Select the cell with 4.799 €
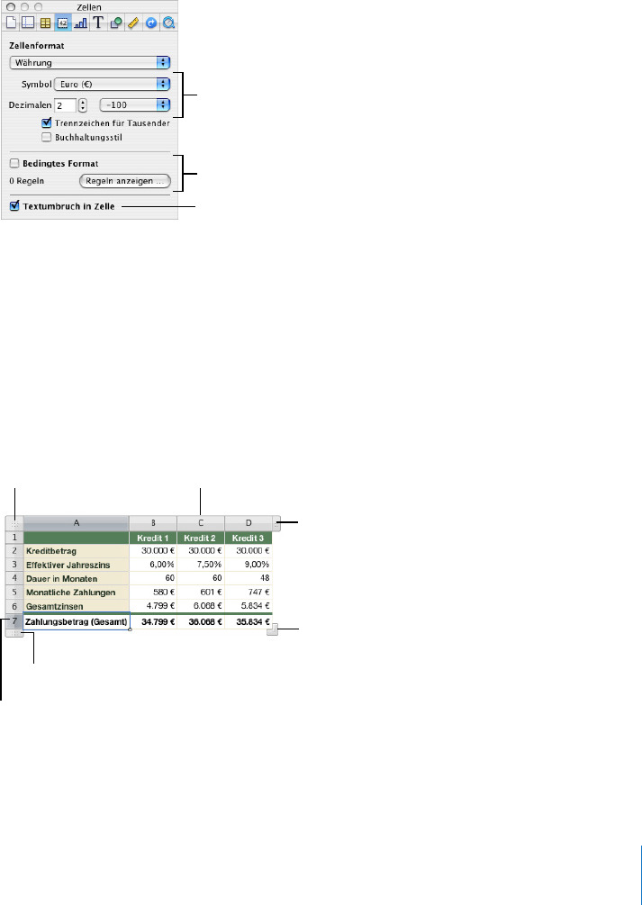This screenshot has width=642, height=905. pyautogui.click(x=153, y=606)
